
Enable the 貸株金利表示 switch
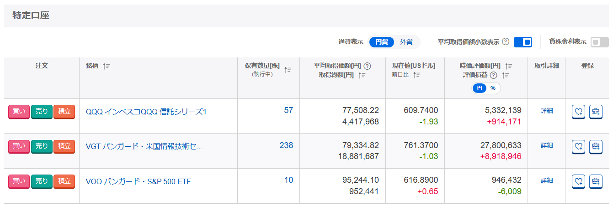(599, 42)
